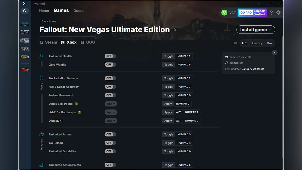
Task: Open the search icon in the sidebar
Action: (25, 11)
